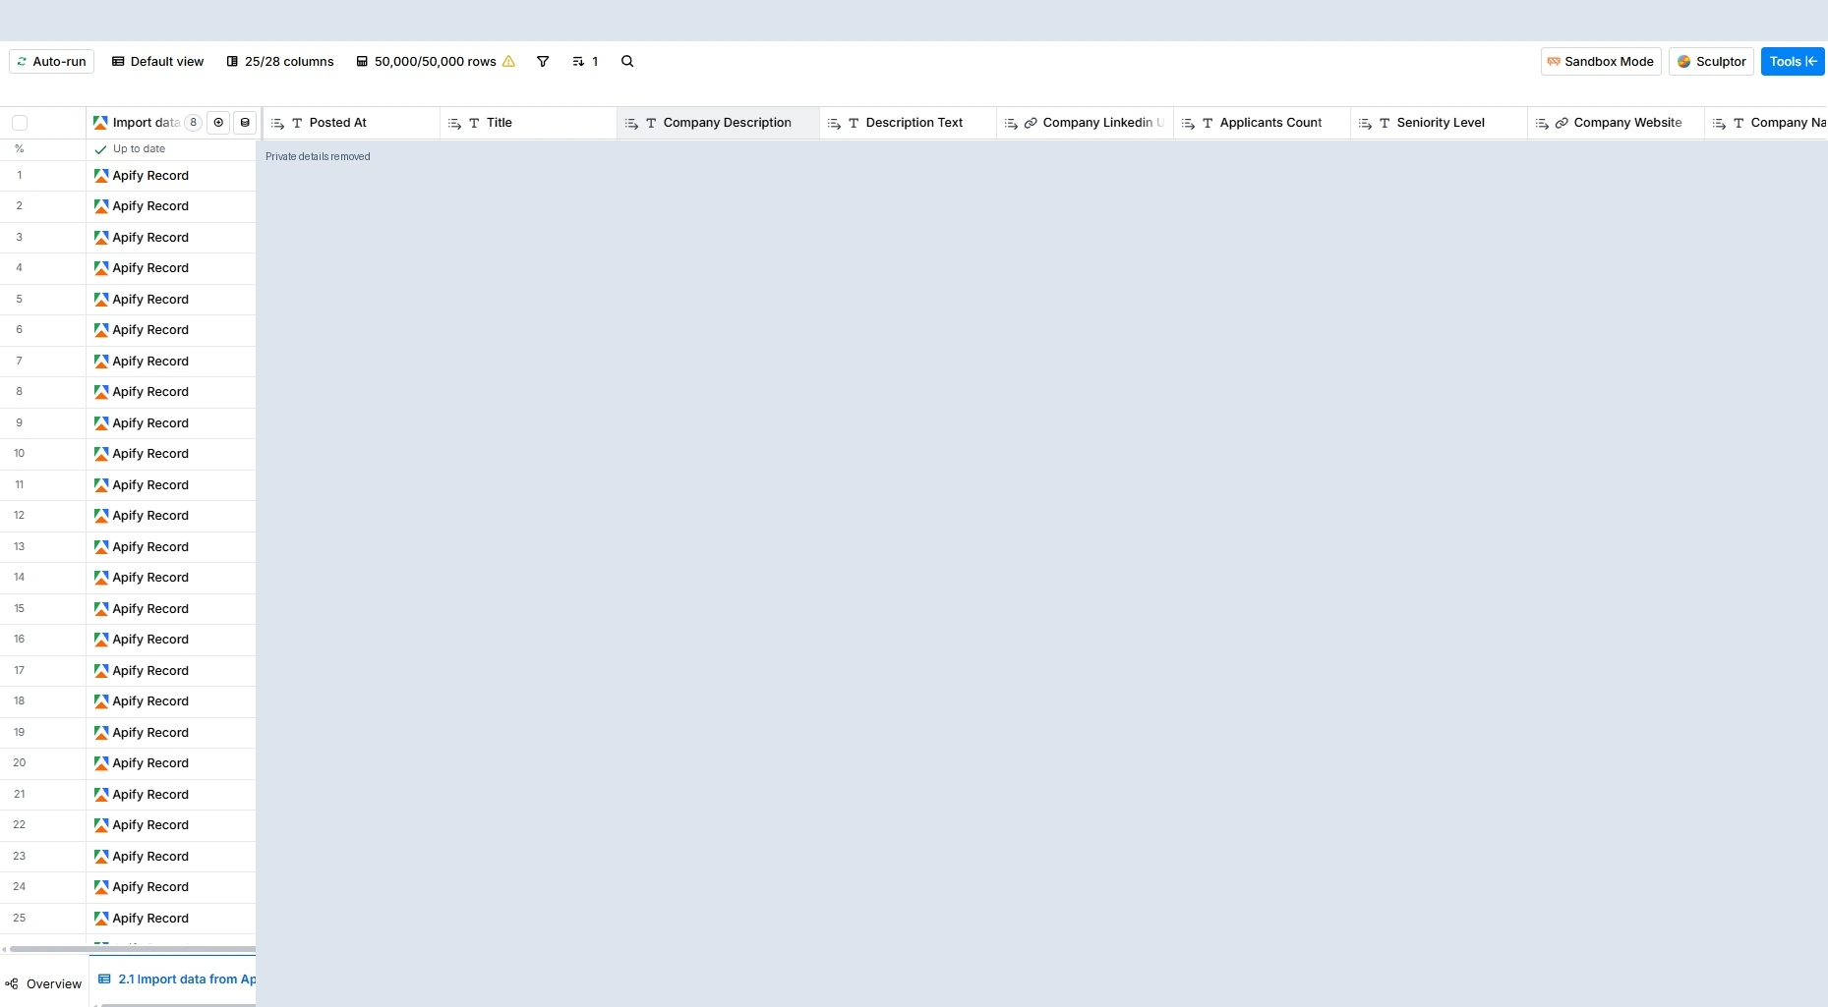Click the badge showing 8 in Import data header
1828x1007 pixels.
pos(194,123)
